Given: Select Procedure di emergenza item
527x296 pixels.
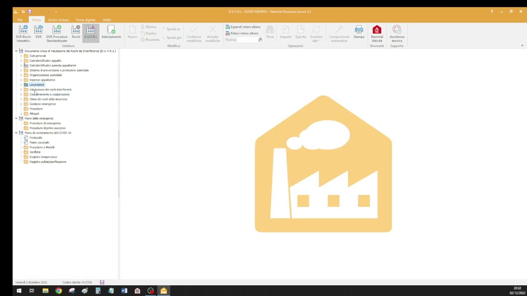Looking at the screenshot, I should coord(45,123).
